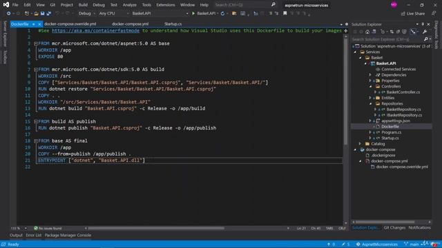The height and width of the screenshot is (248, 442).
Task: Switch to docker-compose.yml editor tab
Action: click(131, 24)
